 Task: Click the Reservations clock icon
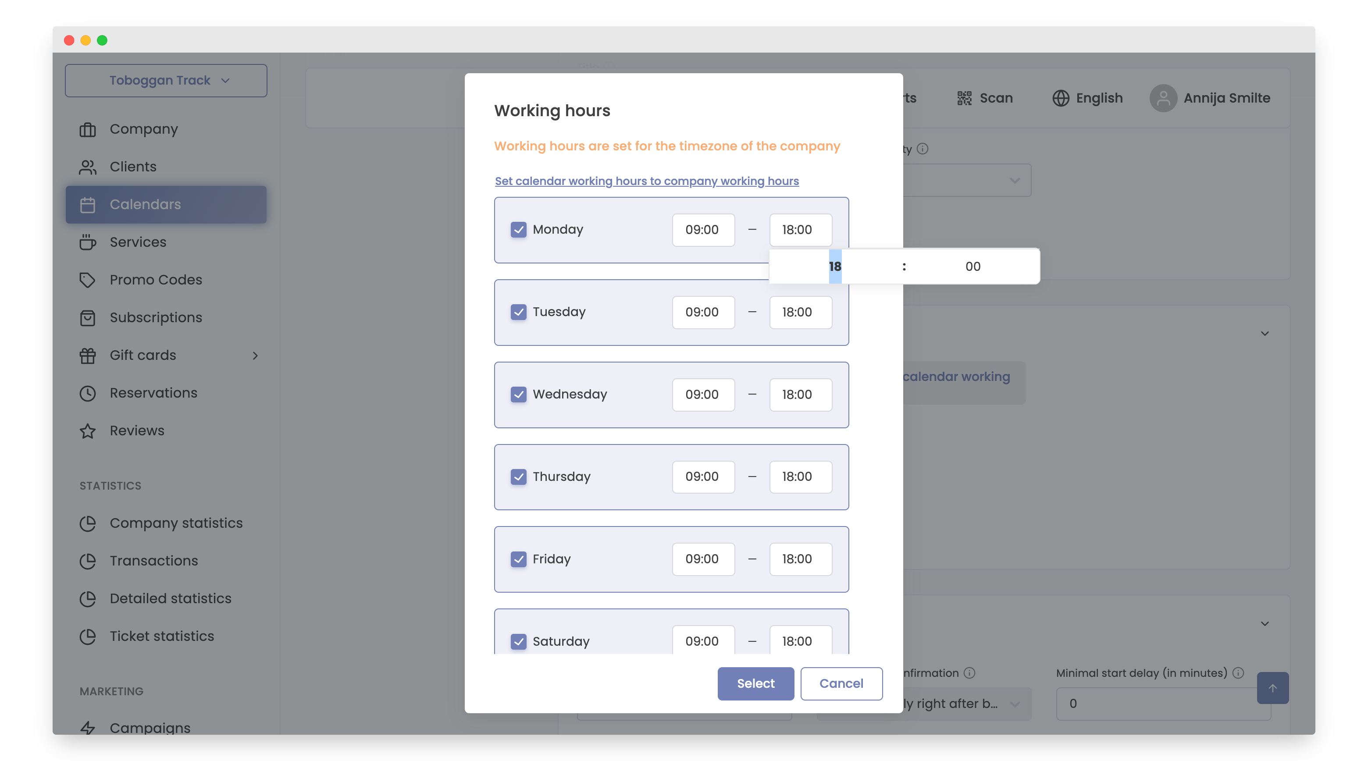[x=88, y=393]
